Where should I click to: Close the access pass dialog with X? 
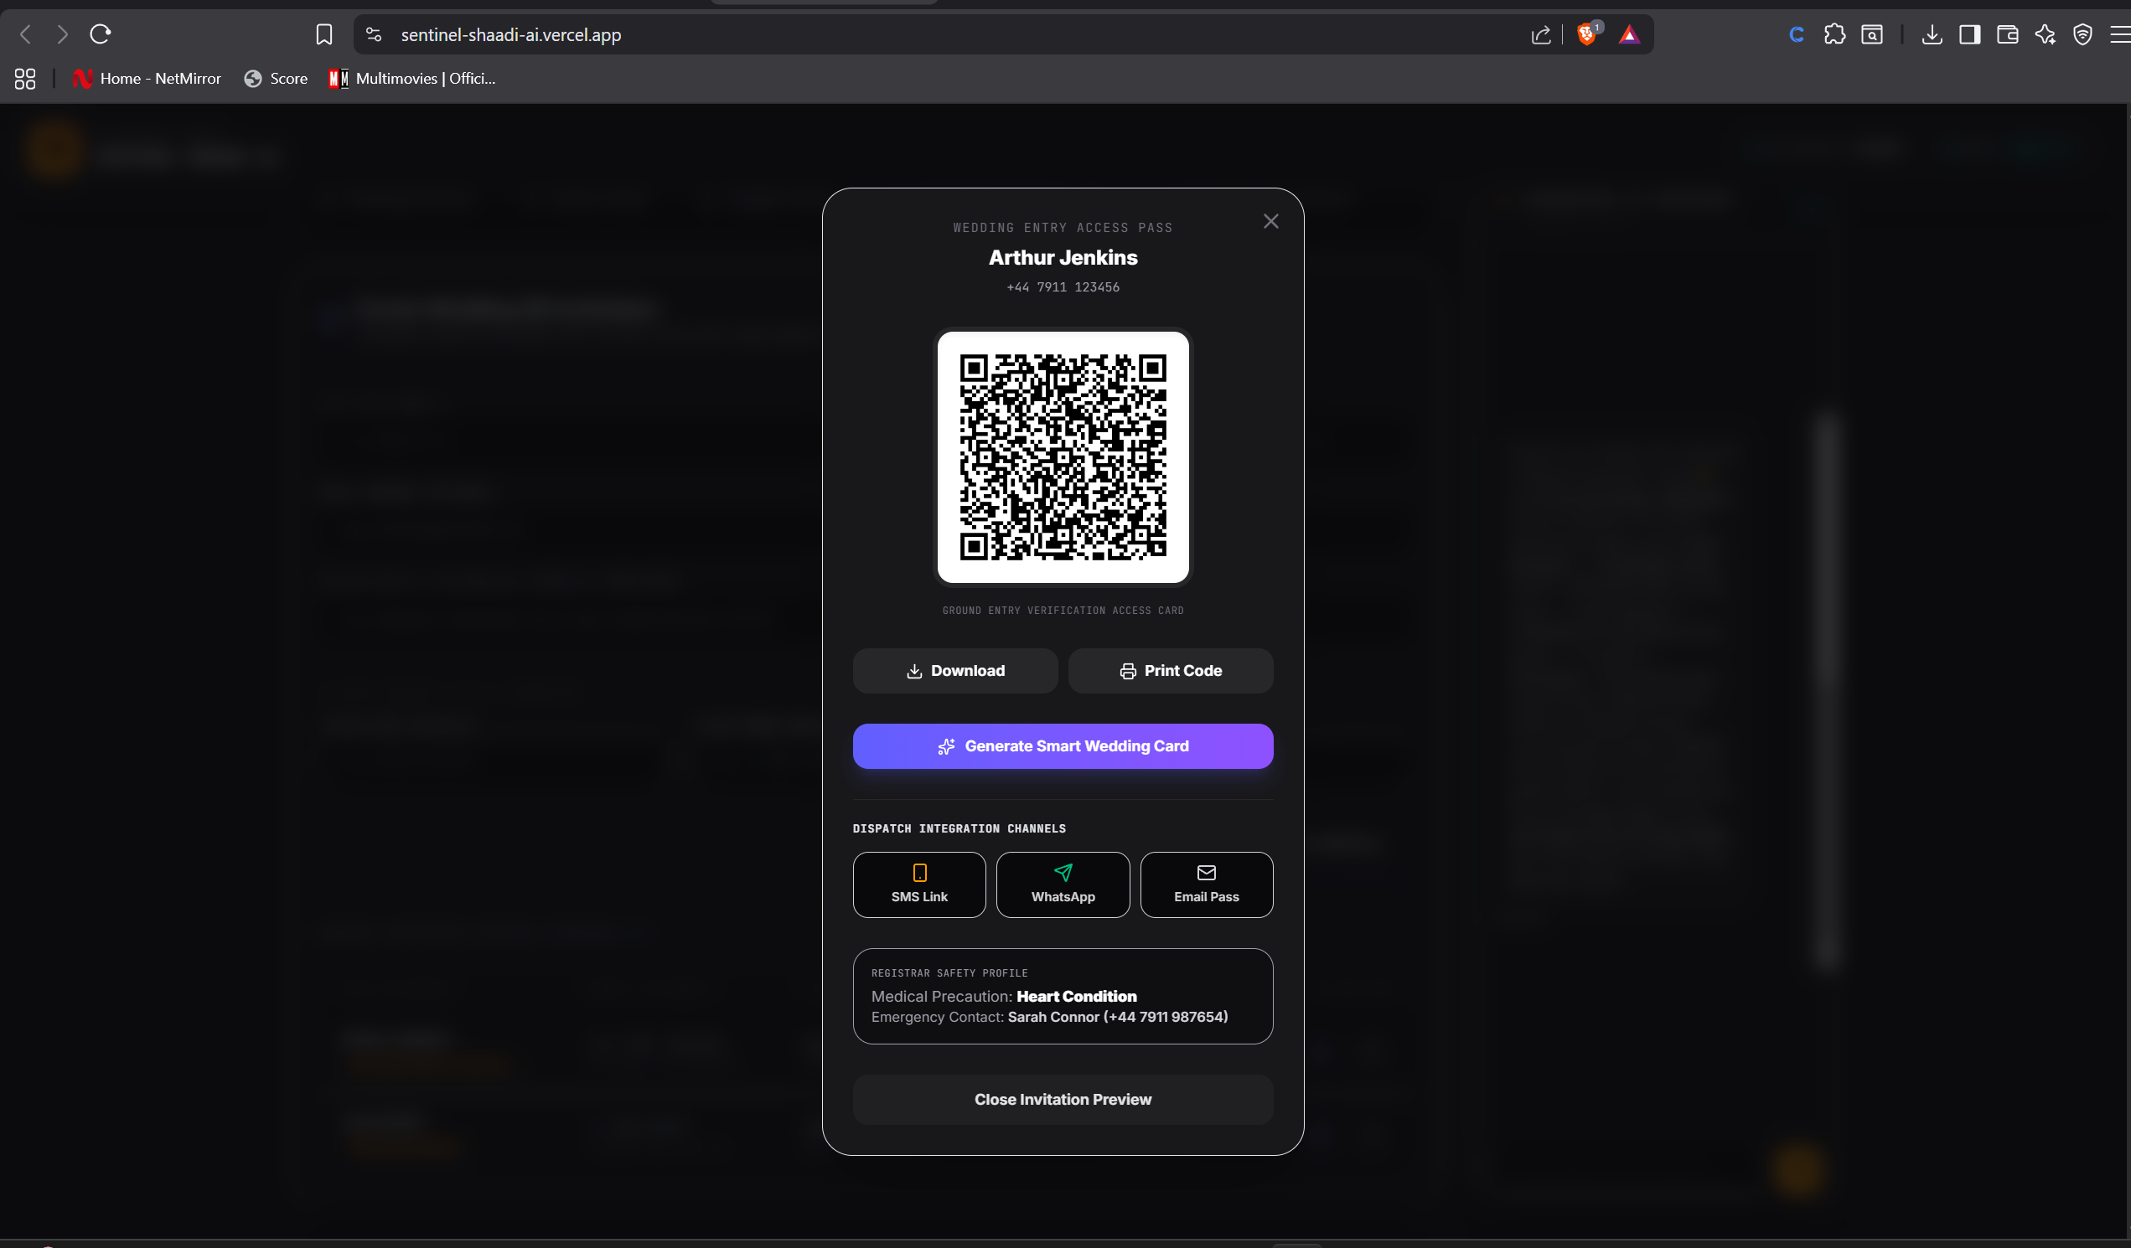pyautogui.click(x=1270, y=221)
